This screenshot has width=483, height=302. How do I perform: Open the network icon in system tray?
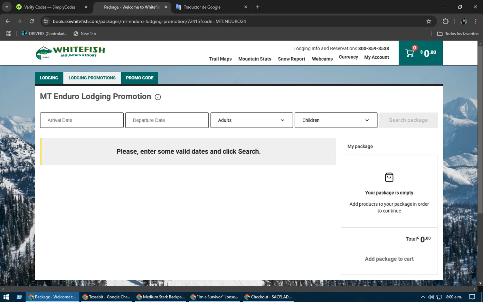(x=439, y=297)
